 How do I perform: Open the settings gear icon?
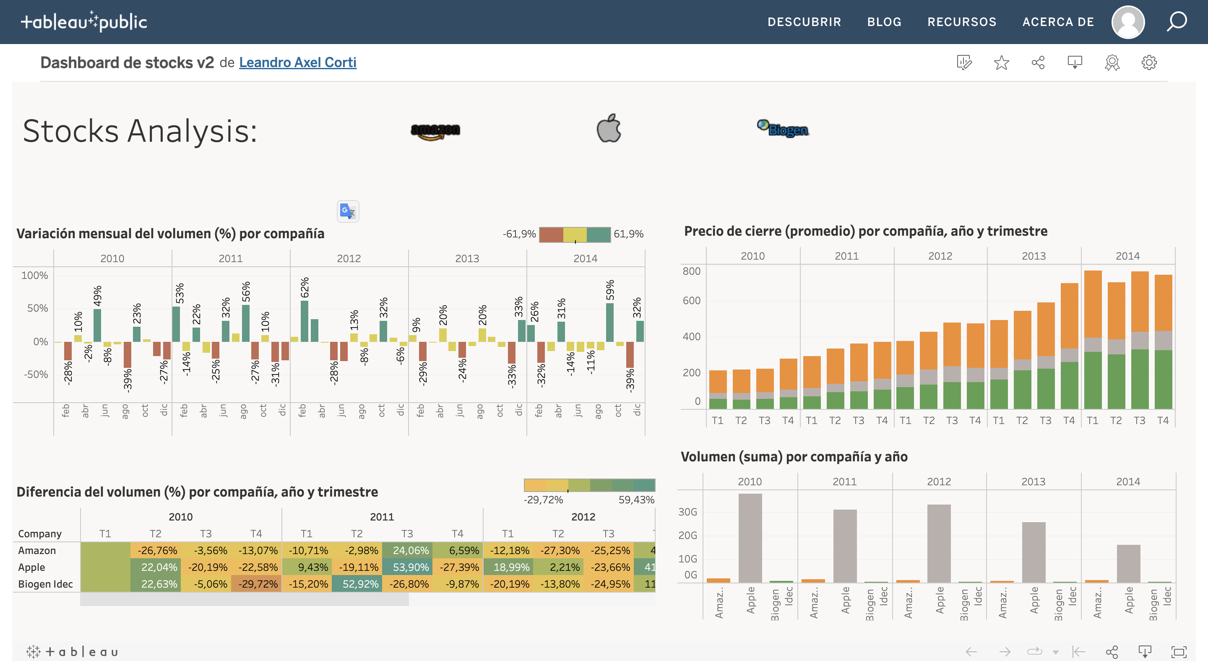pyautogui.click(x=1148, y=62)
